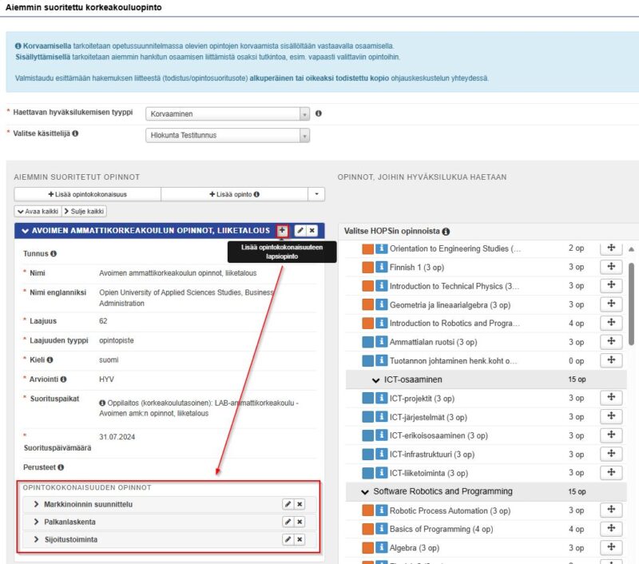The image size is (639, 564).
Task: Click move handle for ICT-infrastruktuuri
Action: (x=611, y=454)
